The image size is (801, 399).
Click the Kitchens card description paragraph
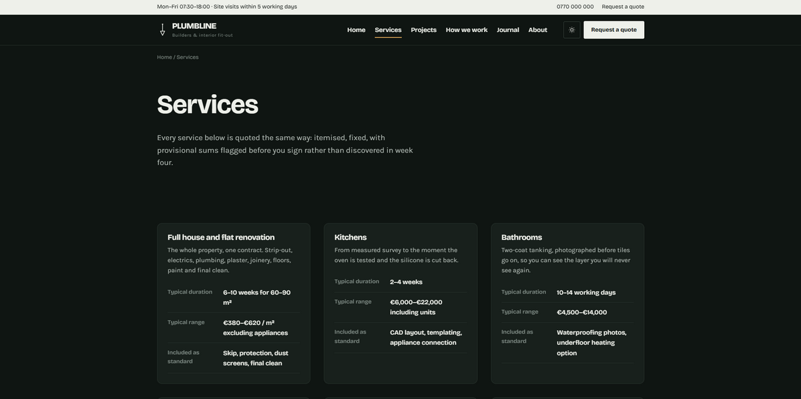(396, 255)
